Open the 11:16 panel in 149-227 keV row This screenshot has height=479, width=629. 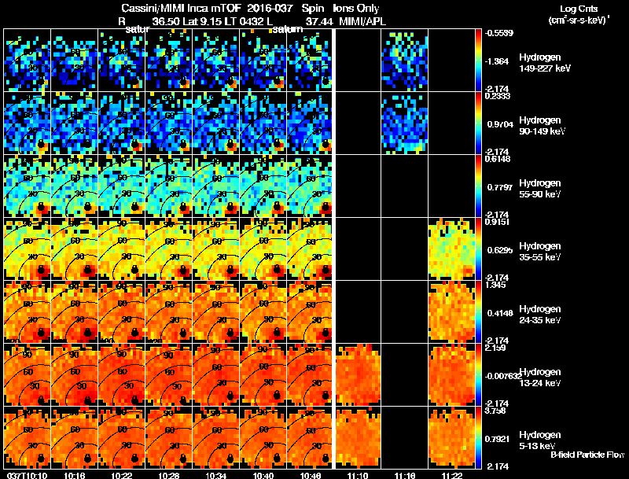pos(405,60)
